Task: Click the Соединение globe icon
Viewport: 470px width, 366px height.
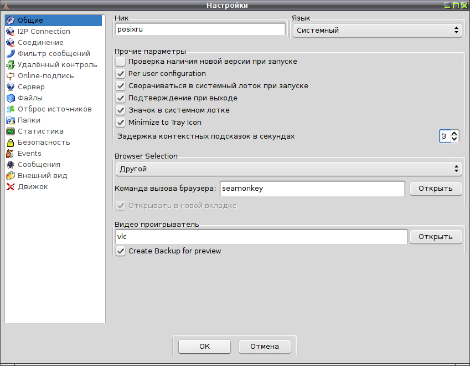Action: point(11,42)
